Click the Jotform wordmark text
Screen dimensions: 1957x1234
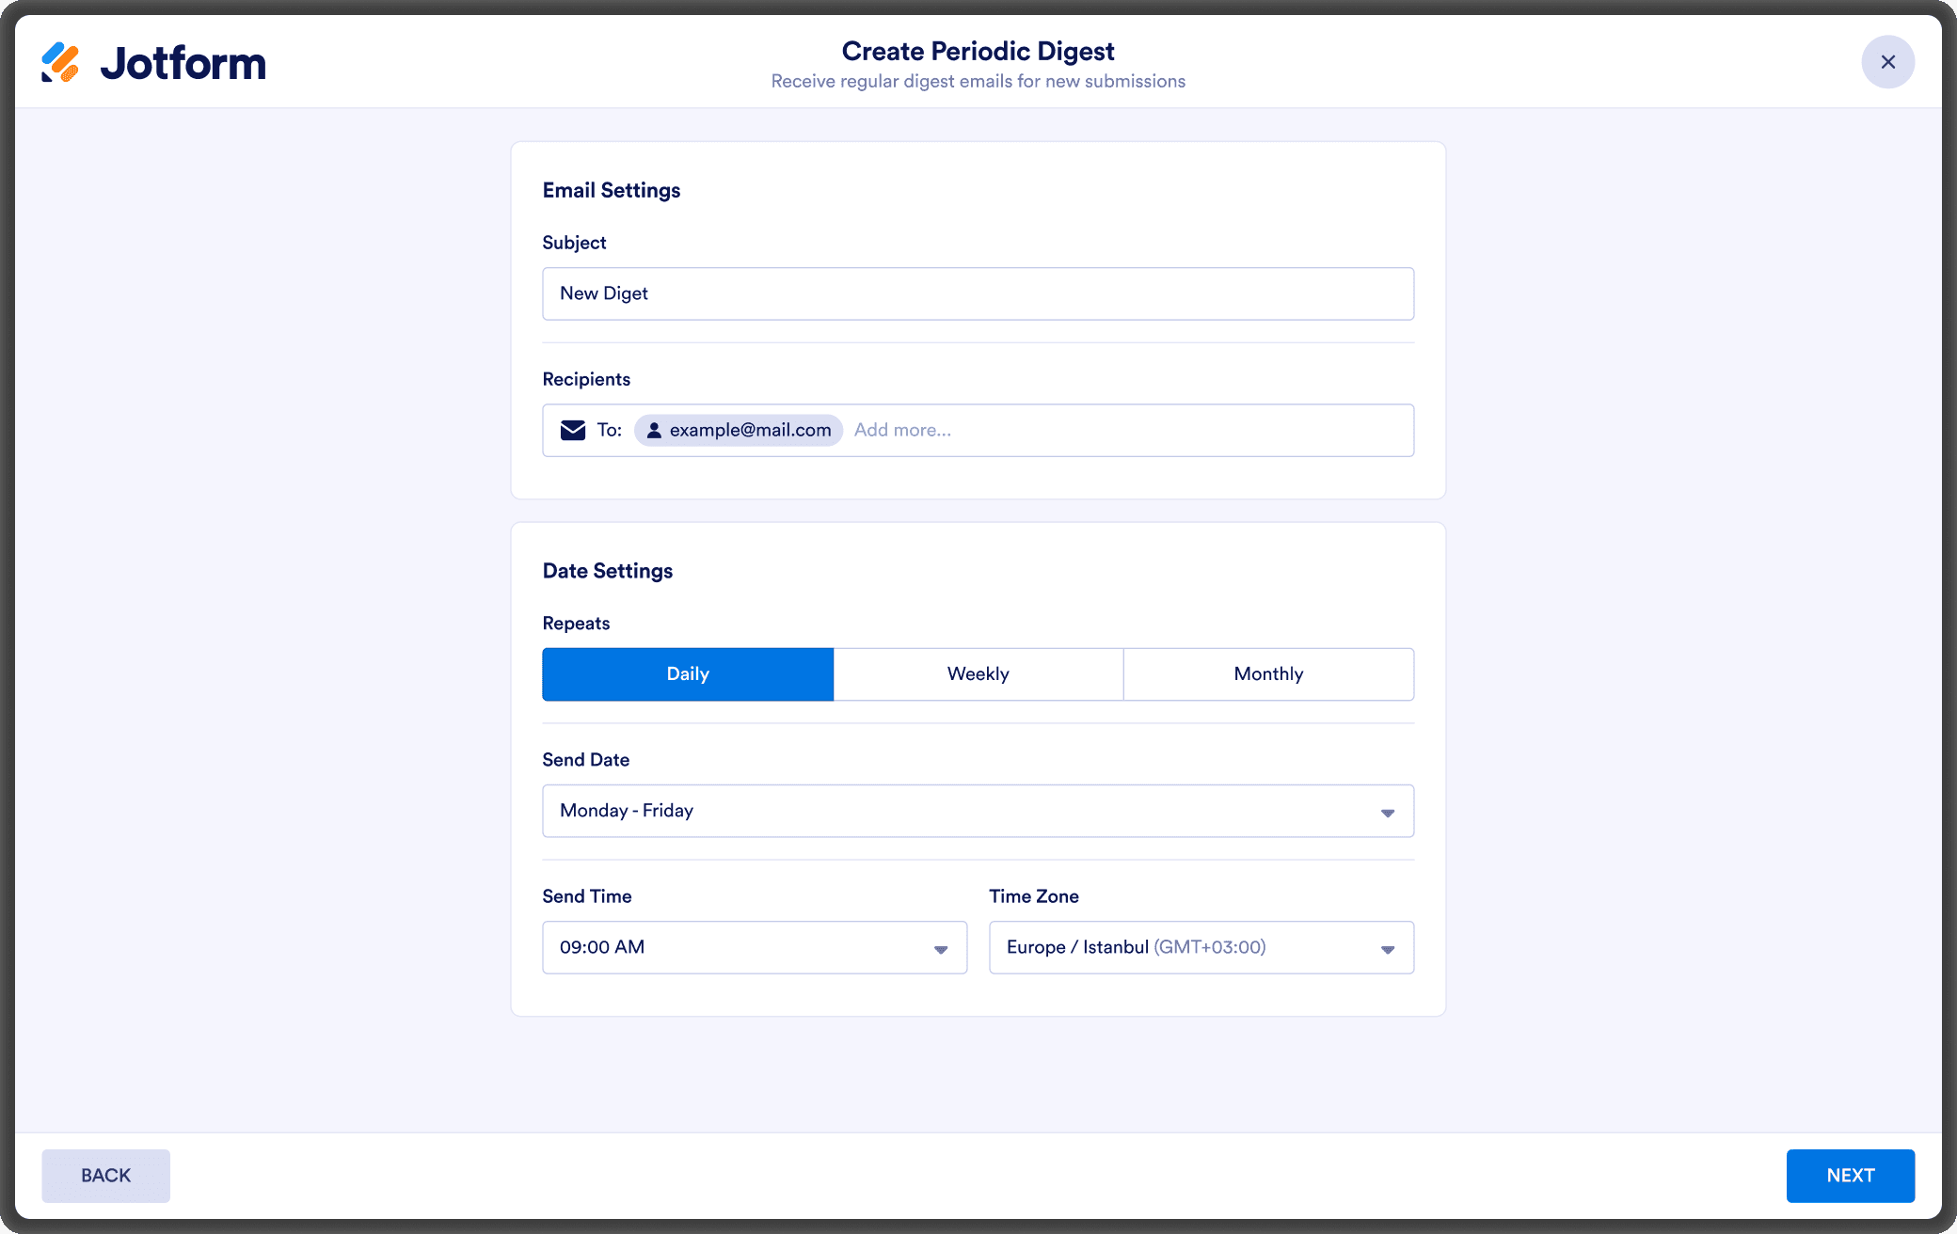point(183,63)
